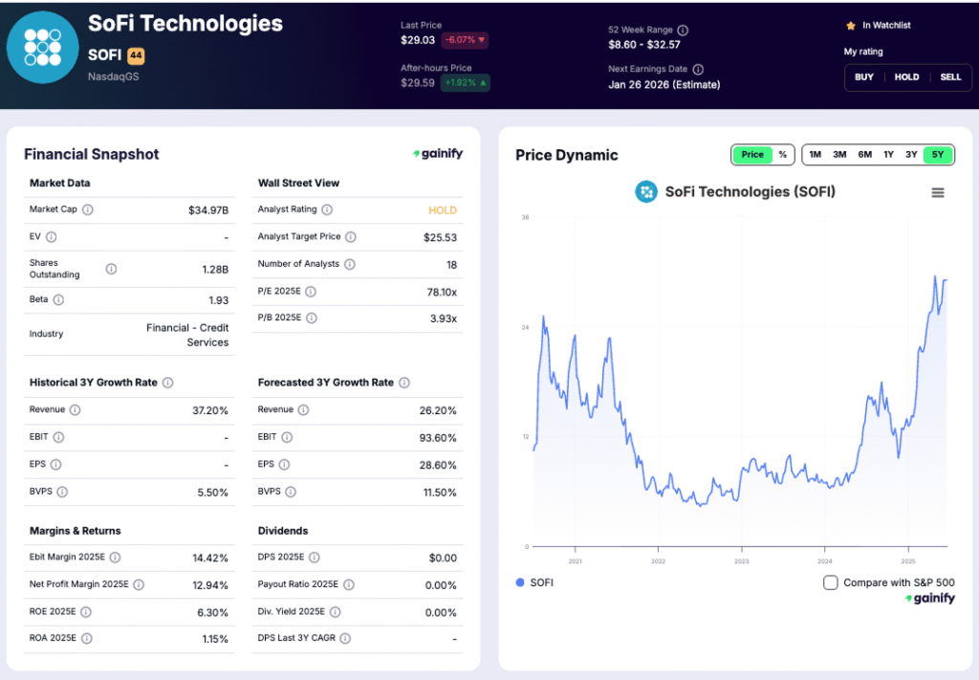
Task: Click the gainify logo in Financial Snapshot
Action: coord(438,153)
